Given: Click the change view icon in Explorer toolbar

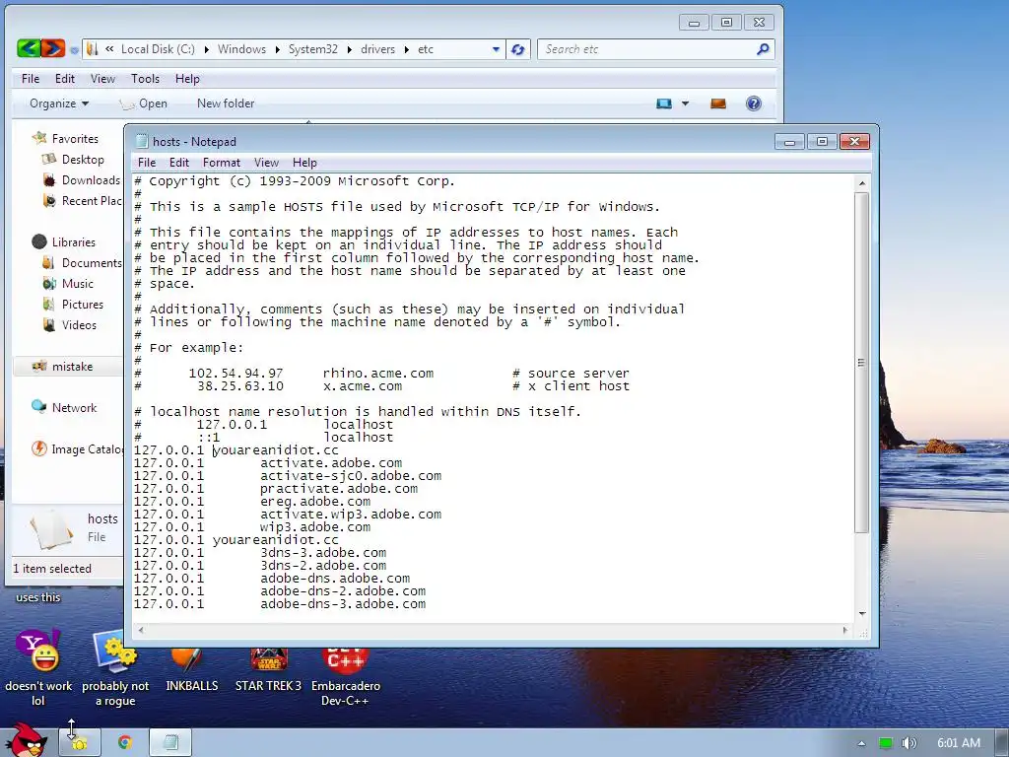Looking at the screenshot, I should coord(663,103).
